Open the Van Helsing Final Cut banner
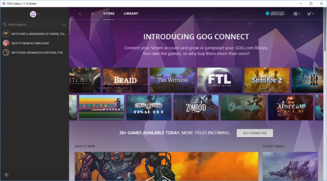 pos(149,108)
